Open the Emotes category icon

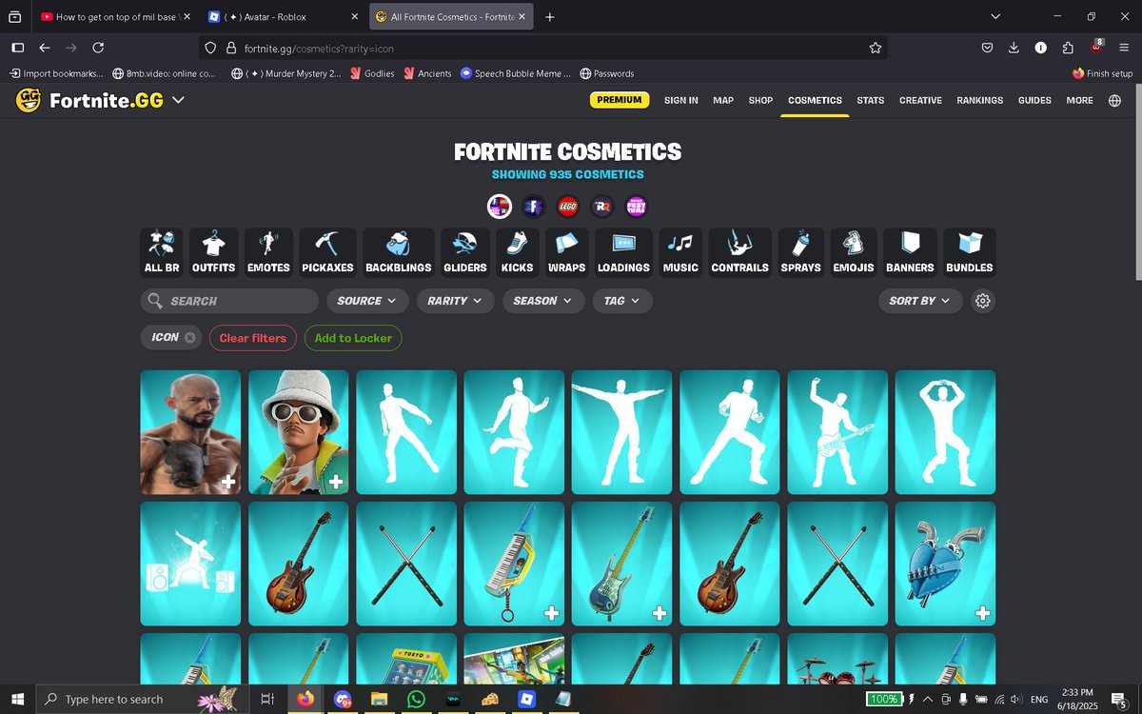[x=268, y=252]
